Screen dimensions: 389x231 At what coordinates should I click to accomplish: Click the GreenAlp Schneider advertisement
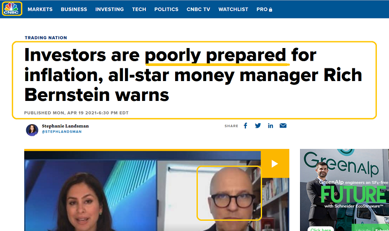pyautogui.click(x=344, y=190)
